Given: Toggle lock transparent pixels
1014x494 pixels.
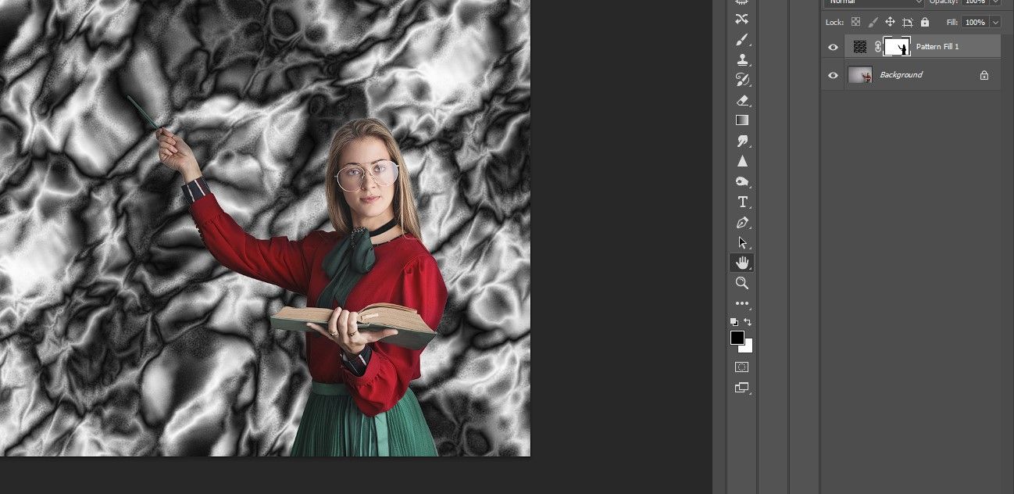Looking at the screenshot, I should pos(855,23).
